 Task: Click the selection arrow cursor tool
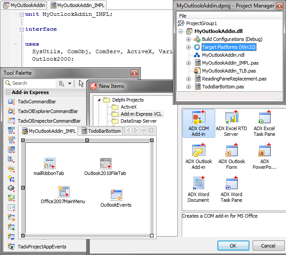(x=81, y=84)
